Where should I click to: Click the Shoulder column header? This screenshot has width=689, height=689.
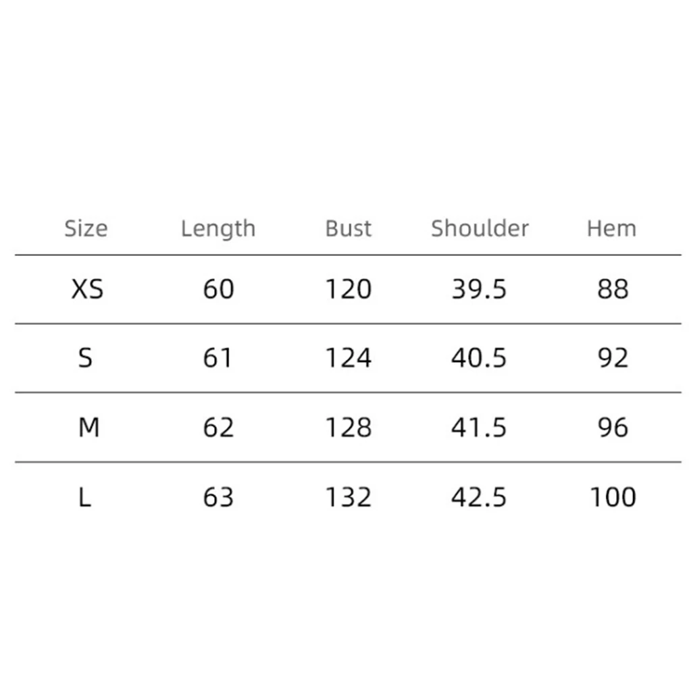pyautogui.click(x=480, y=229)
